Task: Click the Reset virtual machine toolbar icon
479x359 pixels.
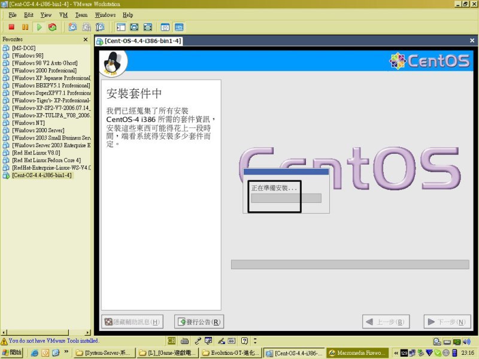Action: pos(53,27)
